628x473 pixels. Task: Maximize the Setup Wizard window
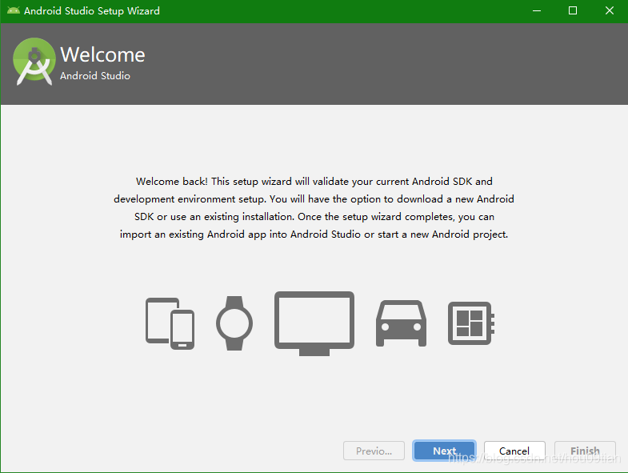click(573, 11)
